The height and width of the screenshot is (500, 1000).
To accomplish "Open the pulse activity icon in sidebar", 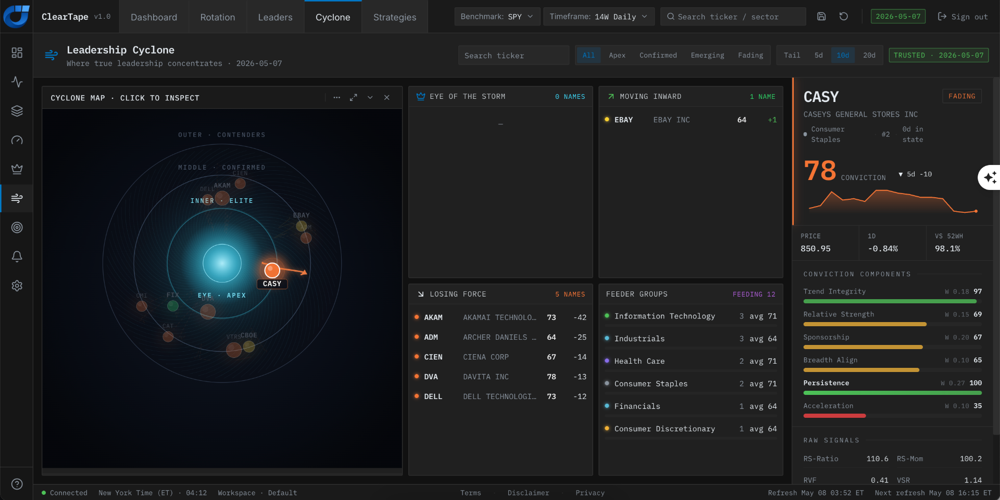I will [x=17, y=82].
